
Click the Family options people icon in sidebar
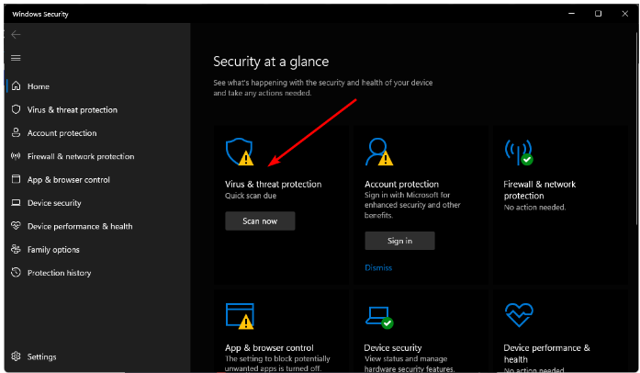tap(16, 249)
